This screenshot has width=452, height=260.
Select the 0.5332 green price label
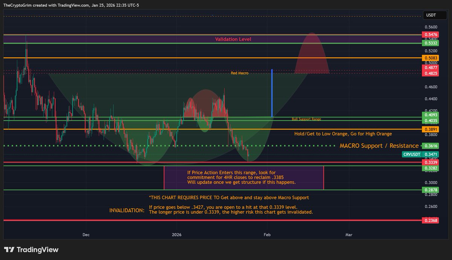pyautogui.click(x=431, y=43)
